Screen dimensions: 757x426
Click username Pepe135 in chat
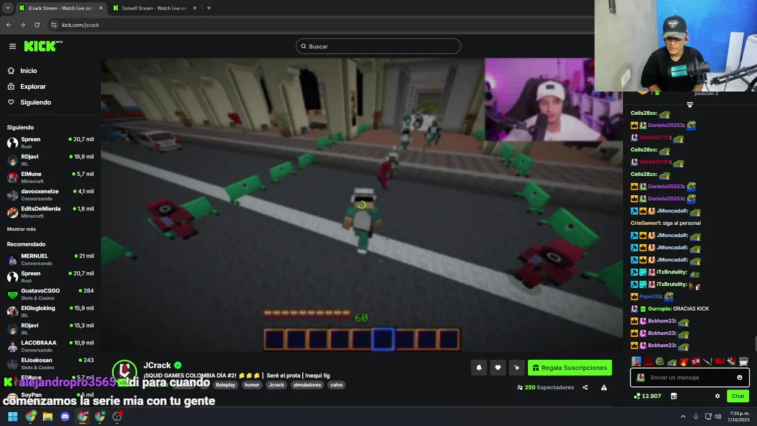click(x=649, y=296)
